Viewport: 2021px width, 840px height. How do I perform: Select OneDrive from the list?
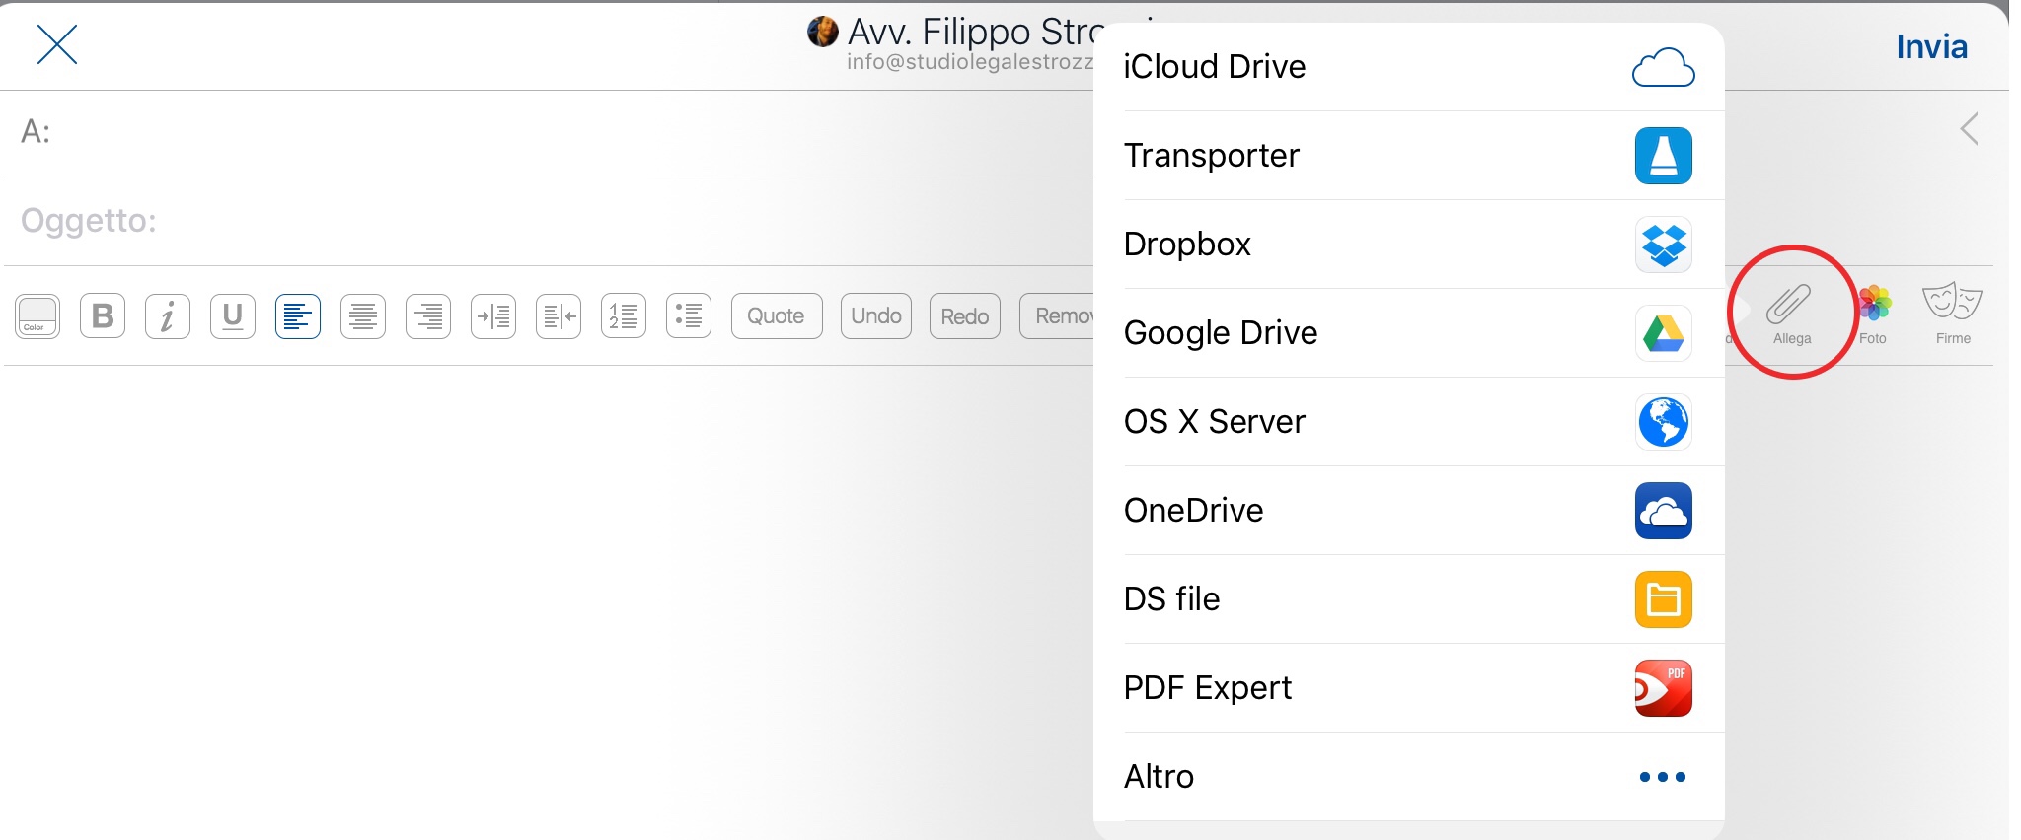(1409, 511)
